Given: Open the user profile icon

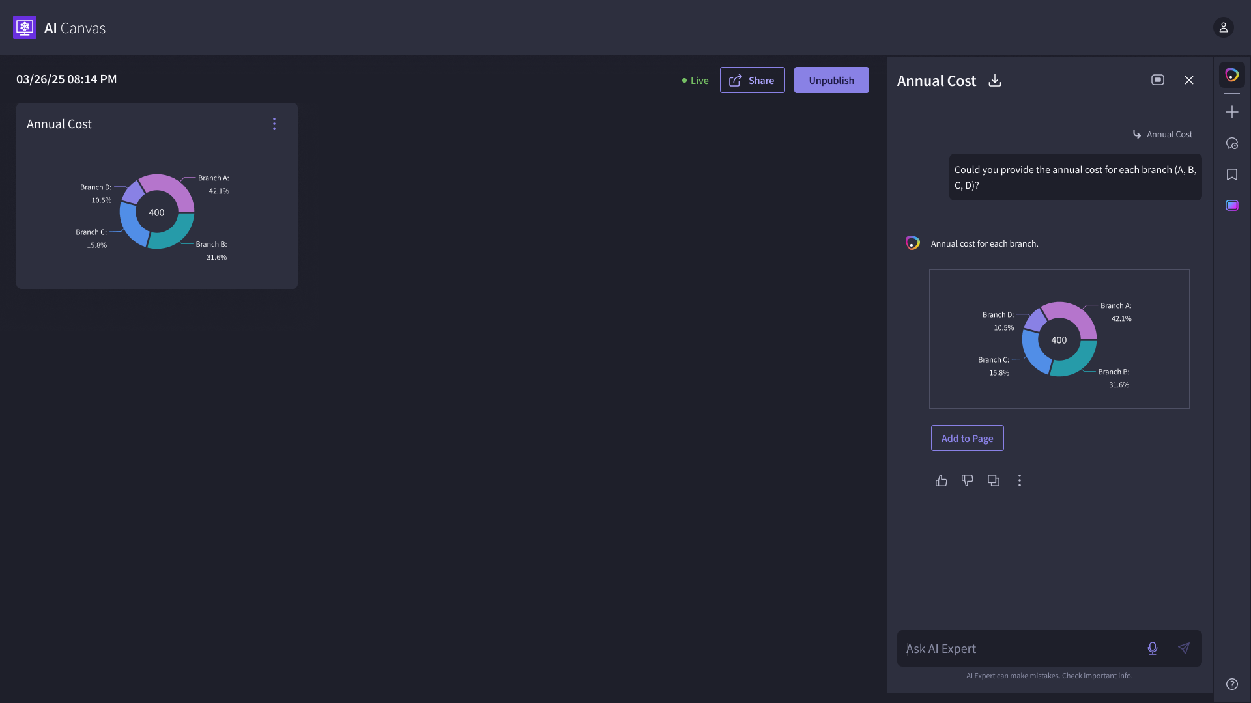Looking at the screenshot, I should pyautogui.click(x=1223, y=27).
